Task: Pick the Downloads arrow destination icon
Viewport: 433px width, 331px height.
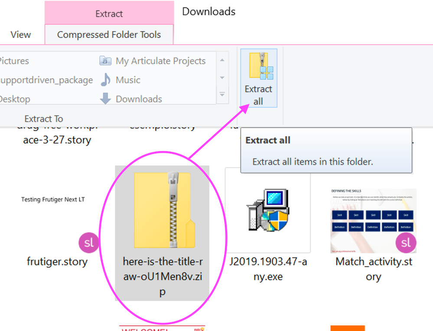Action: 105,99
